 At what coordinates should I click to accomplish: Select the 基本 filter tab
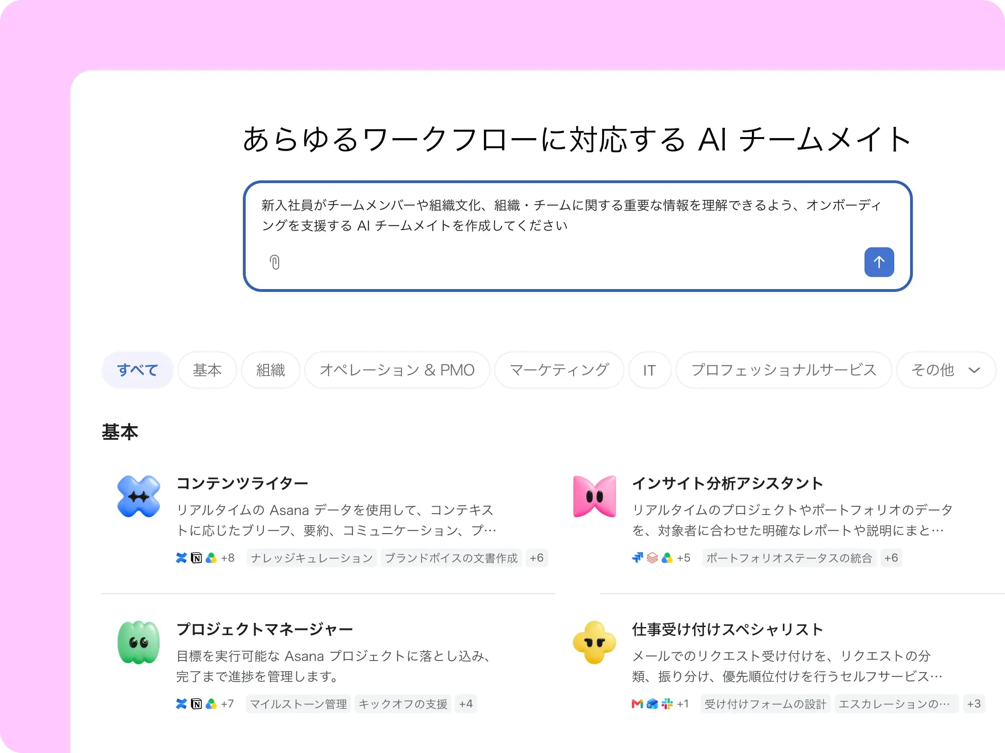click(207, 370)
